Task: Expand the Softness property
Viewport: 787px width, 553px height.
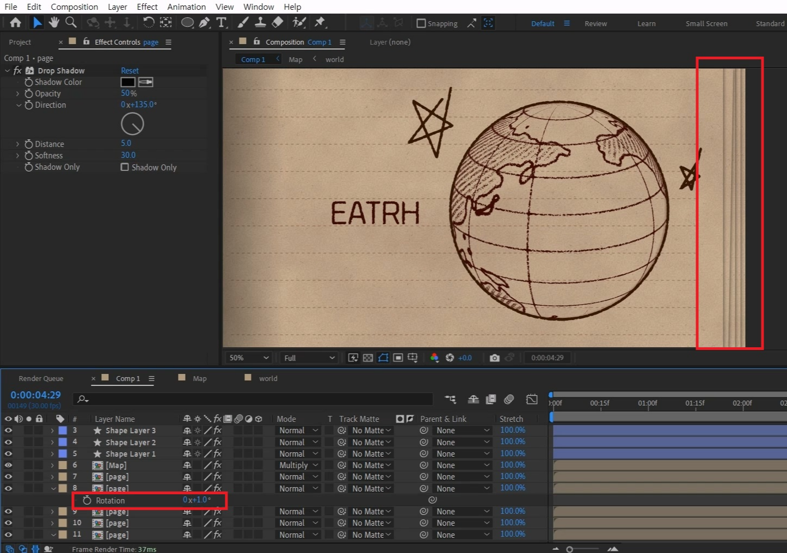Action: click(x=17, y=156)
